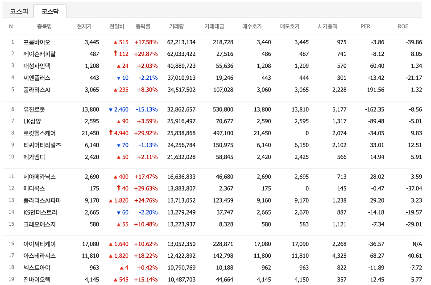Open stock 프롬바이오
The width and height of the screenshot is (431, 285).
(x=37, y=42)
